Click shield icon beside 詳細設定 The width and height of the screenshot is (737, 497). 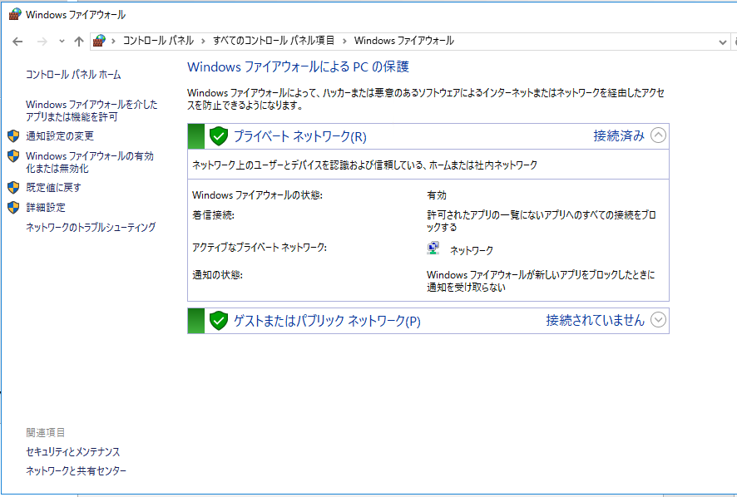13,207
